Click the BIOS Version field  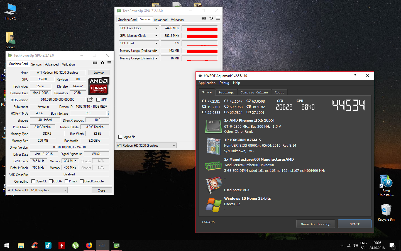tap(58, 100)
